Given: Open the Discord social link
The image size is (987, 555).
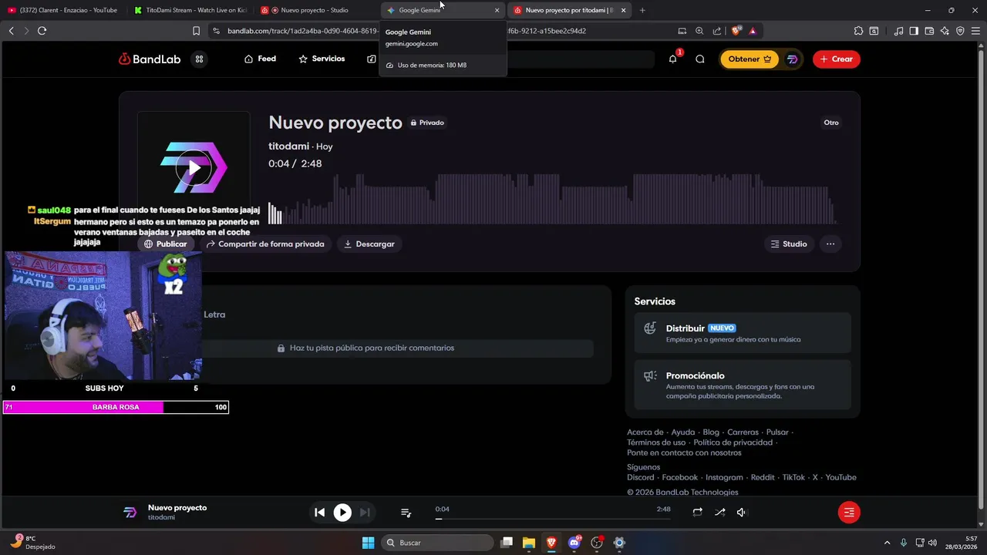Looking at the screenshot, I should click(x=641, y=477).
